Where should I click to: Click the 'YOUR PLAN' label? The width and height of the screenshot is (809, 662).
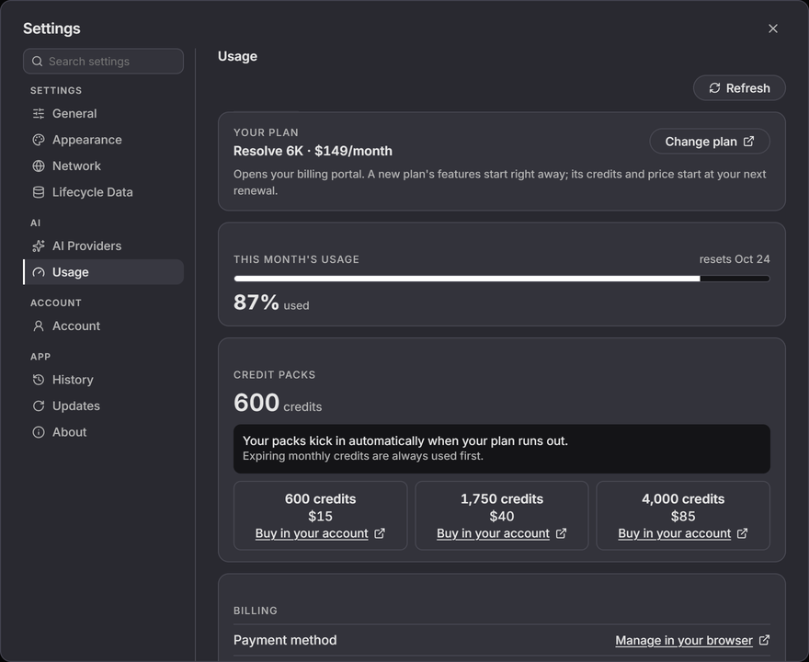[x=266, y=132]
